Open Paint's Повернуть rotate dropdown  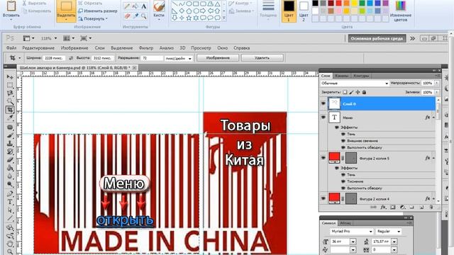pos(93,18)
